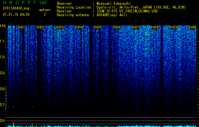Click the meteor count value 2
The height and width of the screenshot is (127, 199).
click(45, 15)
